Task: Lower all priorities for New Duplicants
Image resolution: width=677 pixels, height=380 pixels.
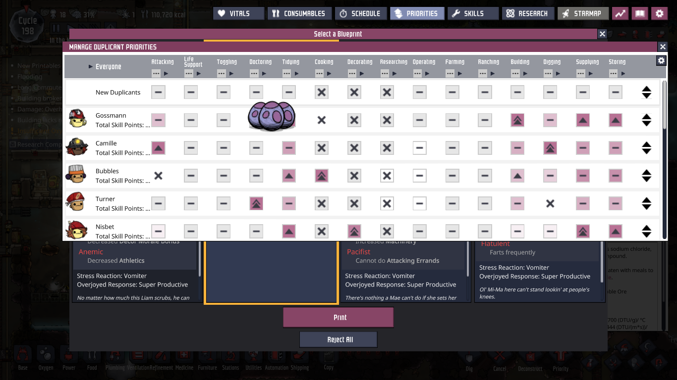Action: (x=646, y=95)
